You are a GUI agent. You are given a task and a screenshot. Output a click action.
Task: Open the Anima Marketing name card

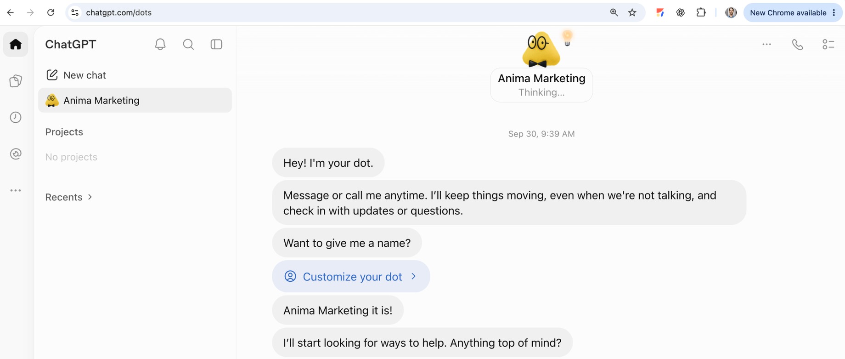[541, 85]
